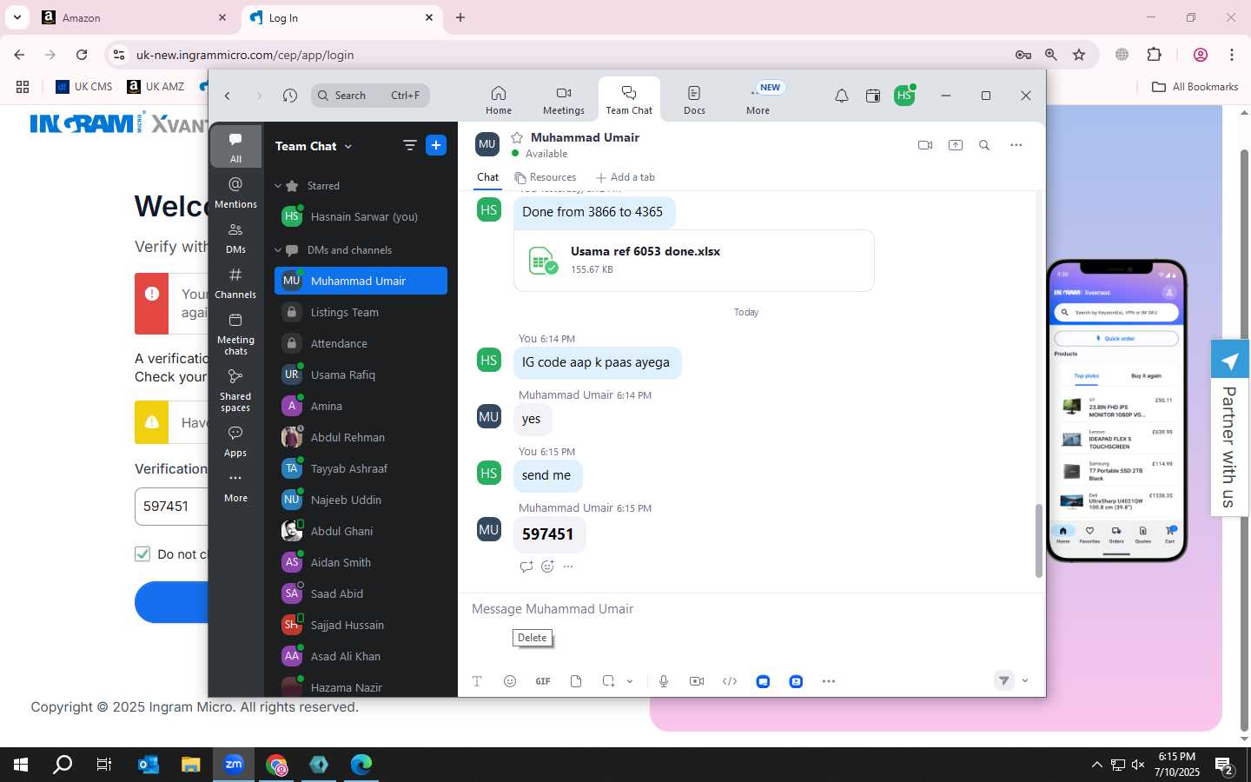Focus Message Muhammad Umair input field
Viewport: 1251px width, 782px height.
[751, 609]
